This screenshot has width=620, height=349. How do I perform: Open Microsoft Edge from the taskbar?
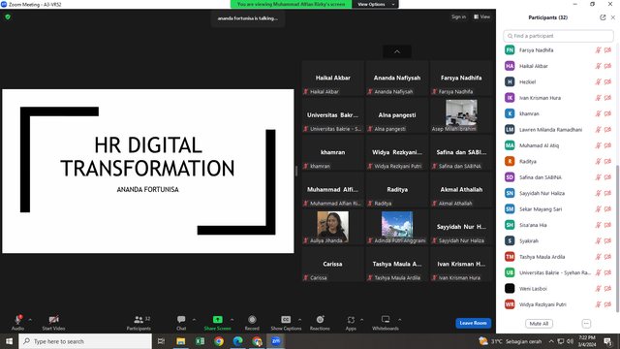pos(237,341)
